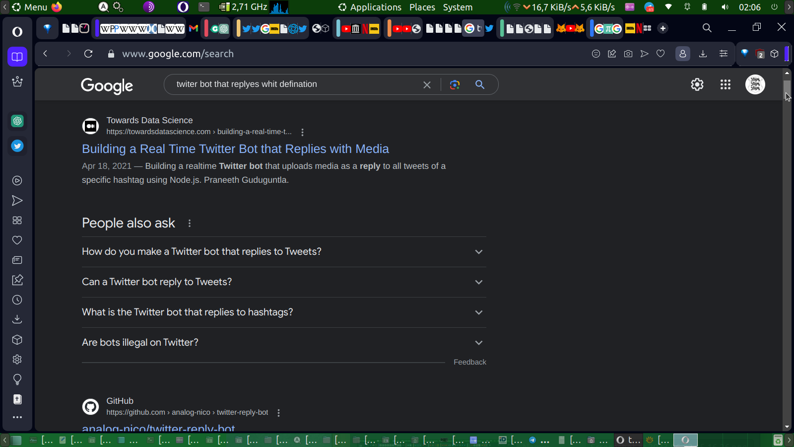This screenshot has width=794, height=447.
Task: Open the downloads icon in the address toolbar
Action: click(x=703, y=54)
